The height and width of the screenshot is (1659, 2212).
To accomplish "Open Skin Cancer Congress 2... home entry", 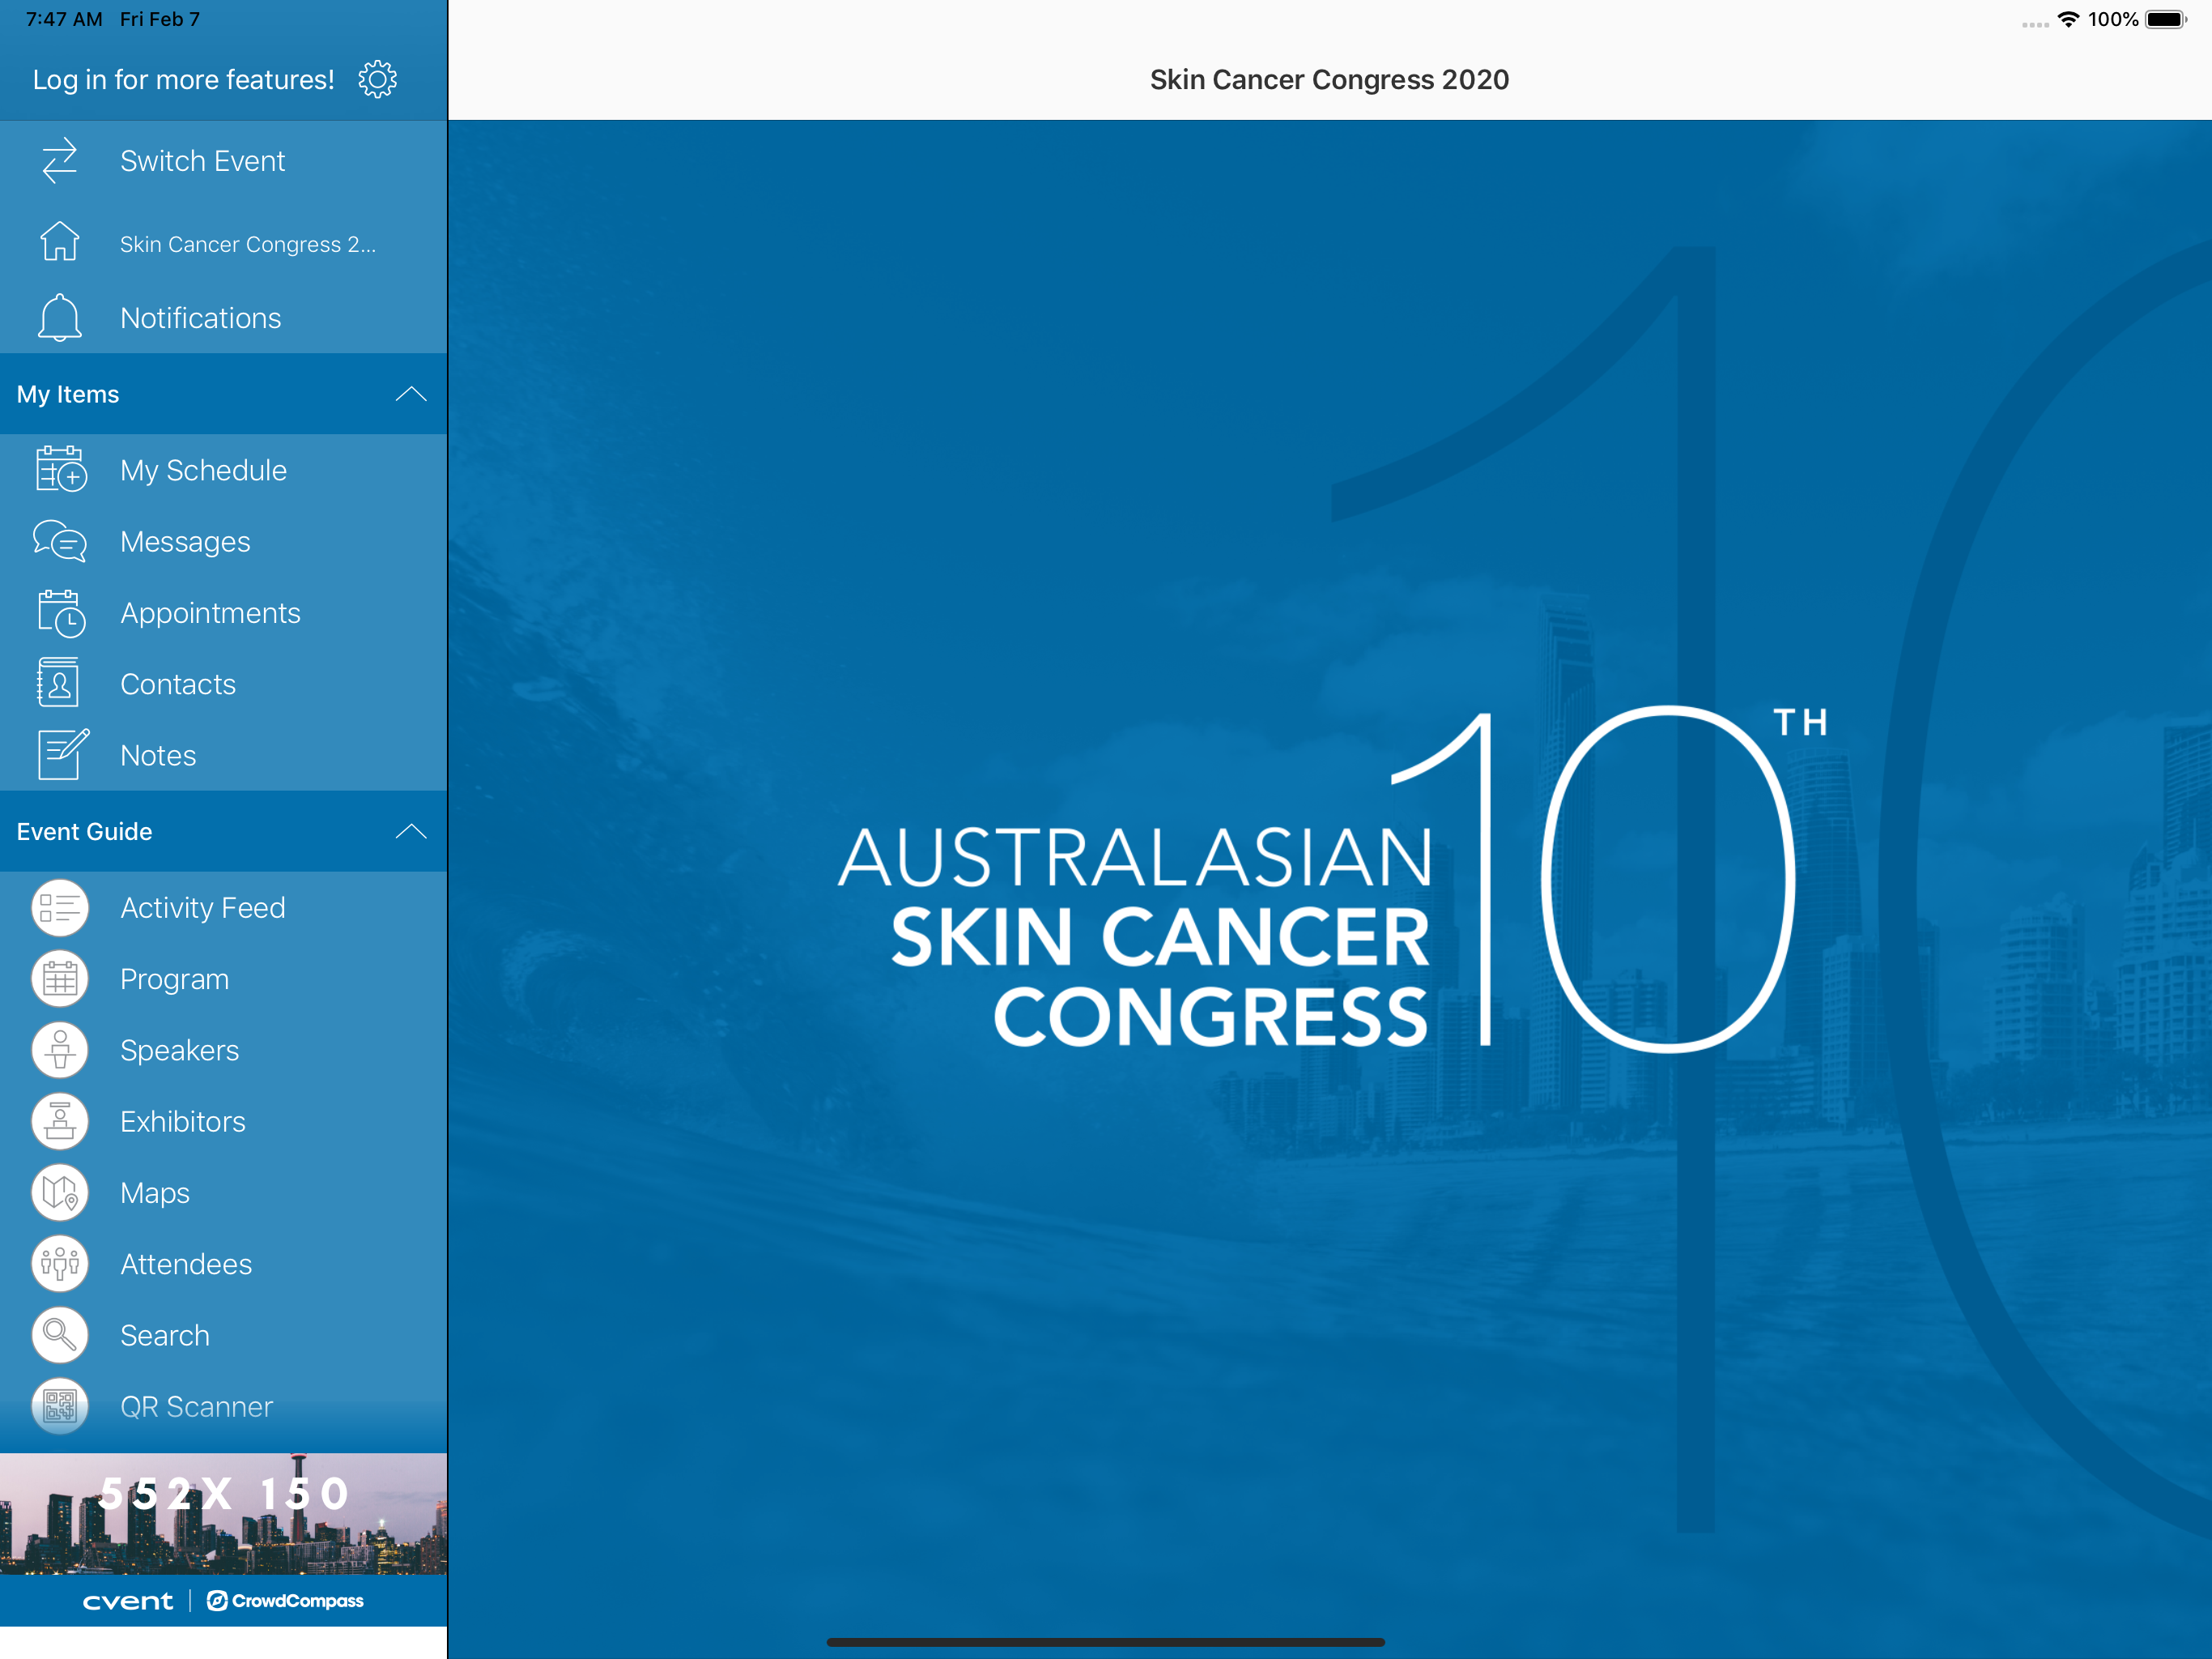I will click(x=223, y=241).
